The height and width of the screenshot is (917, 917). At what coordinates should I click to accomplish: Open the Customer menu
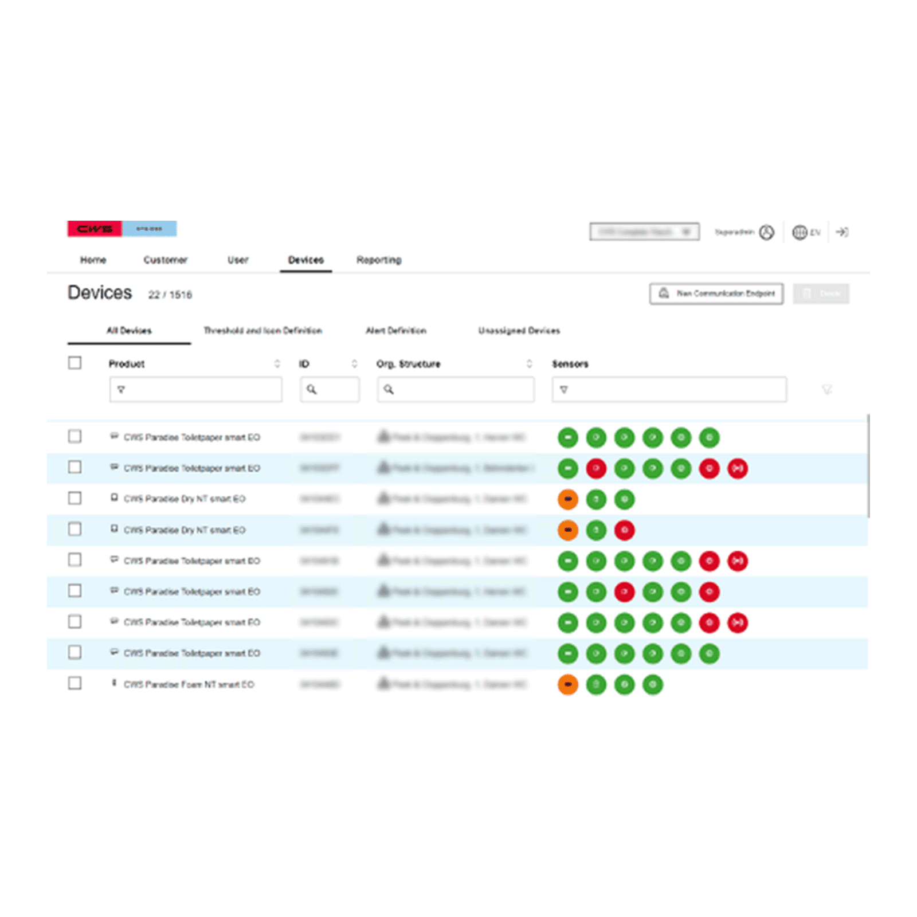pos(166,260)
